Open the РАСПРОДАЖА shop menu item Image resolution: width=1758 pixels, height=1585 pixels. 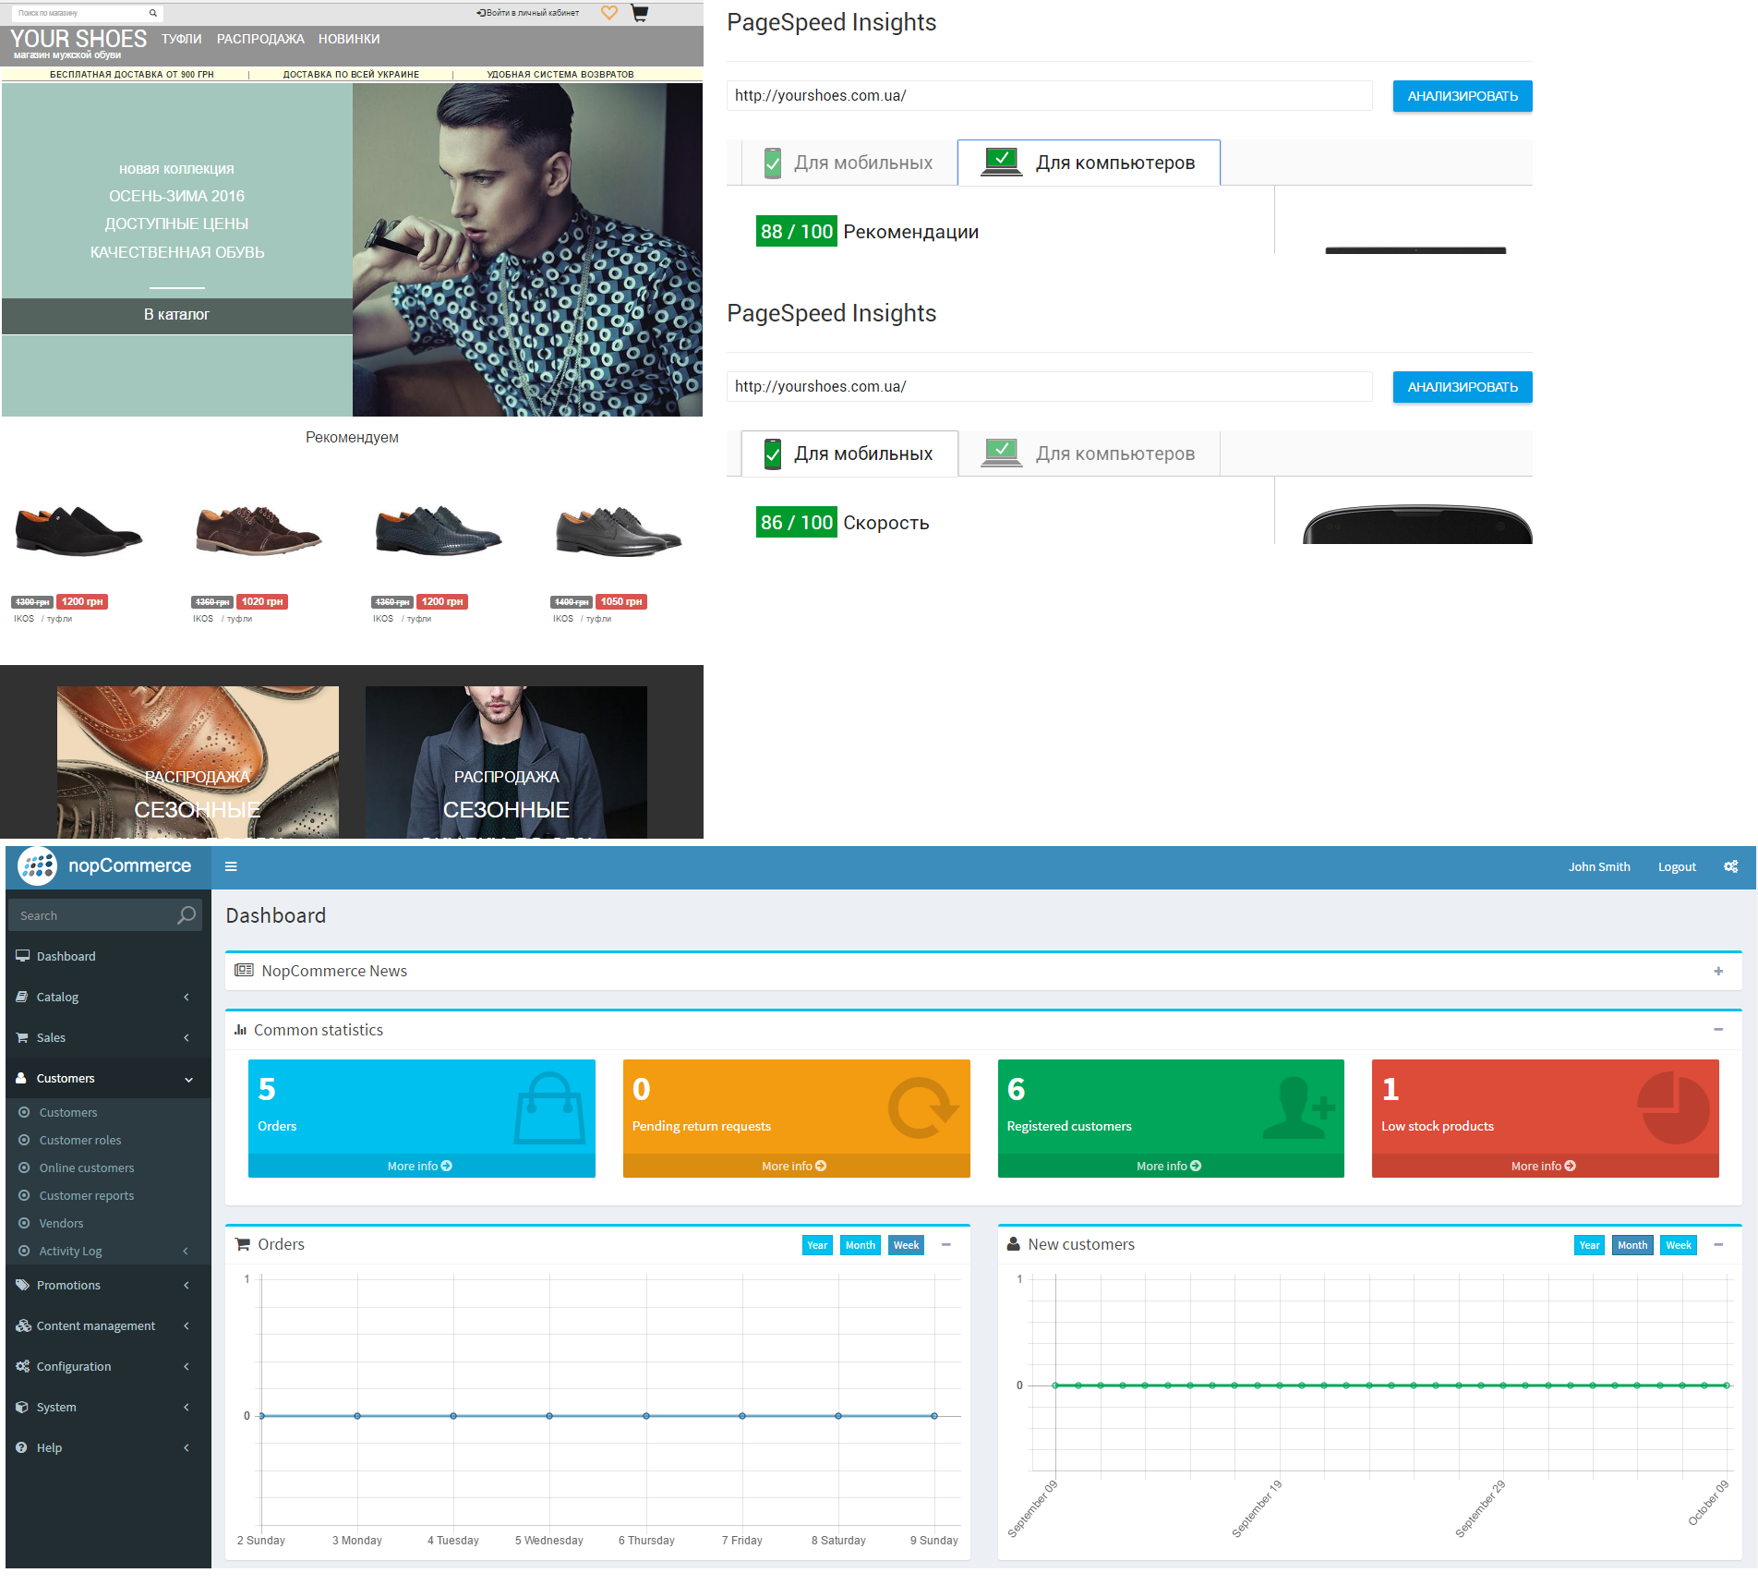point(260,39)
